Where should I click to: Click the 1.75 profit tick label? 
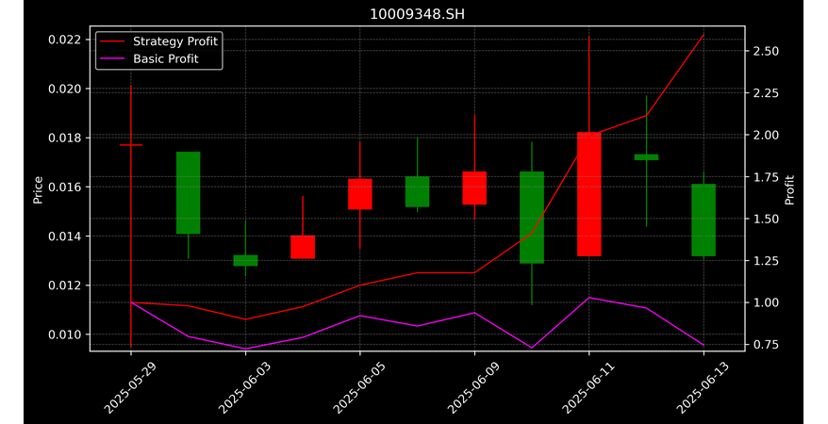click(764, 177)
